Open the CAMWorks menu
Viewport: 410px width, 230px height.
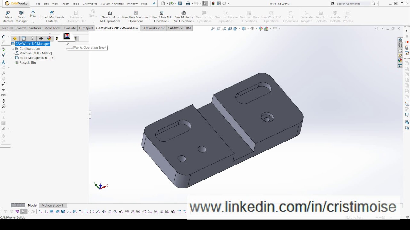(90, 4)
